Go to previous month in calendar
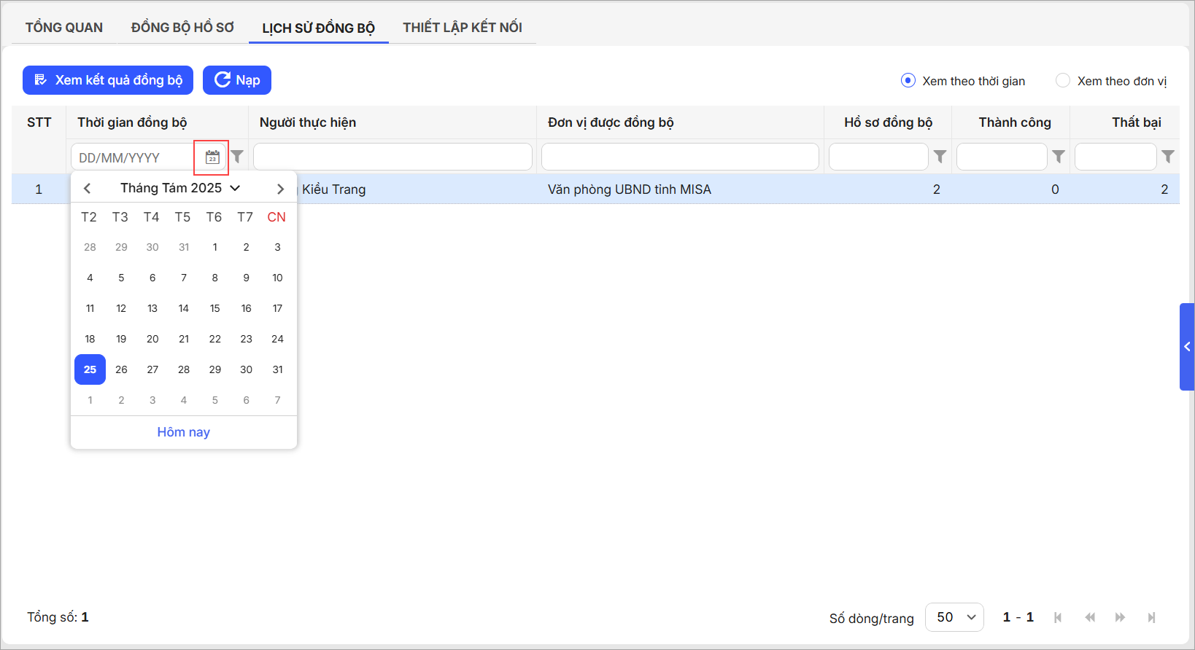The image size is (1195, 650). 88,189
